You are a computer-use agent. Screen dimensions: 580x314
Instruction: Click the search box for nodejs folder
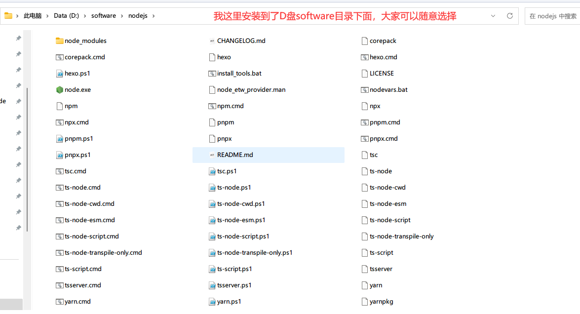552,16
